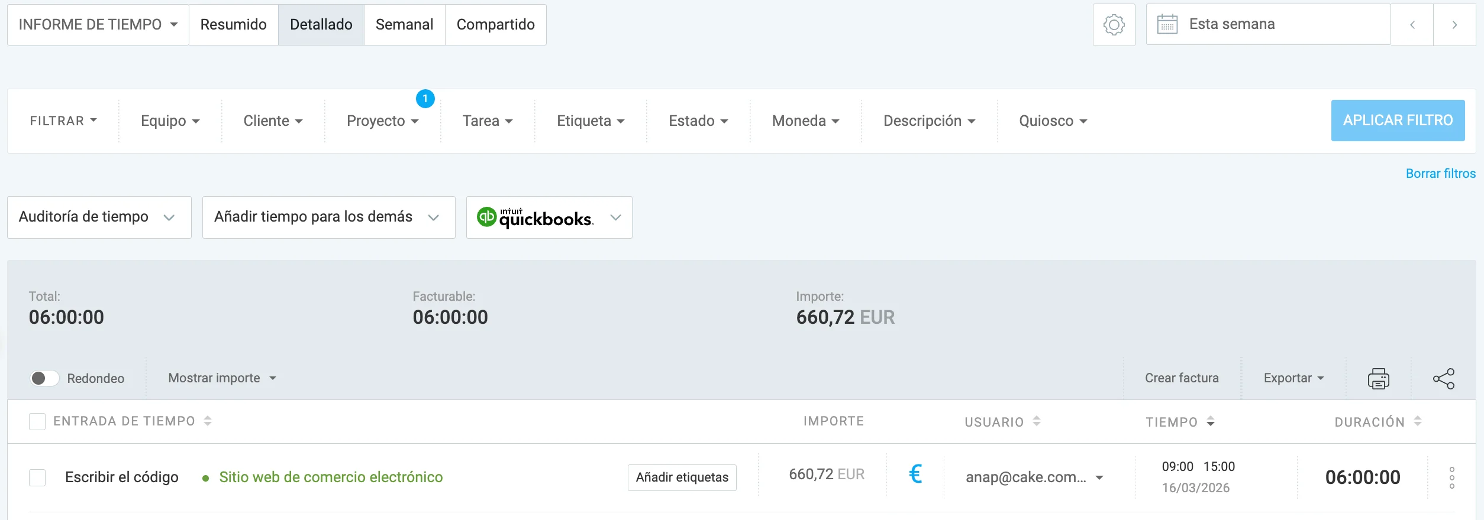
Task: Open the INFORME DE TIEMPO menu
Action: pyautogui.click(x=96, y=24)
